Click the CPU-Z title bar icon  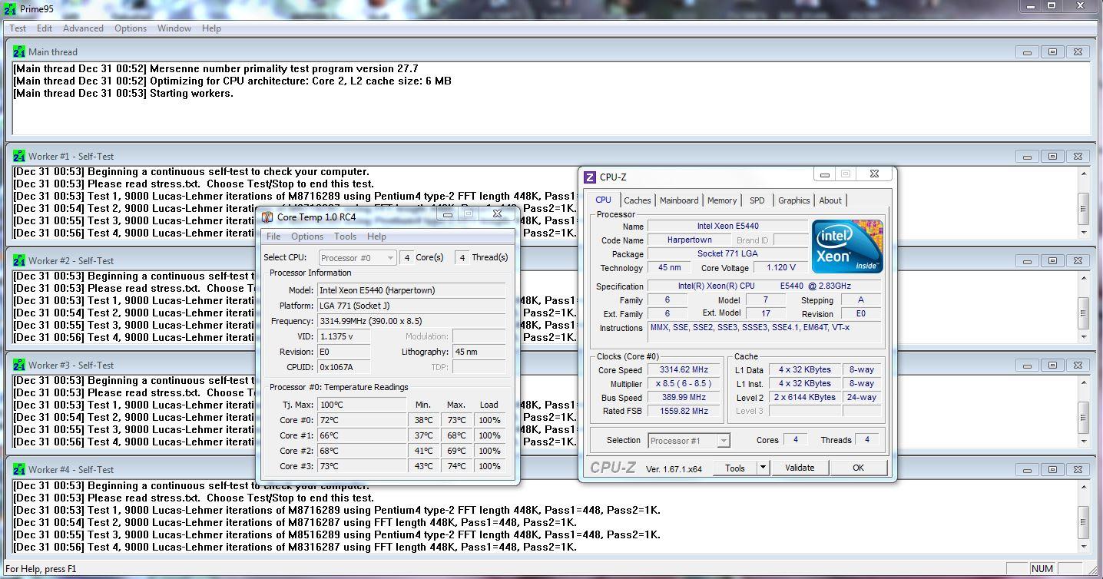pyautogui.click(x=590, y=177)
